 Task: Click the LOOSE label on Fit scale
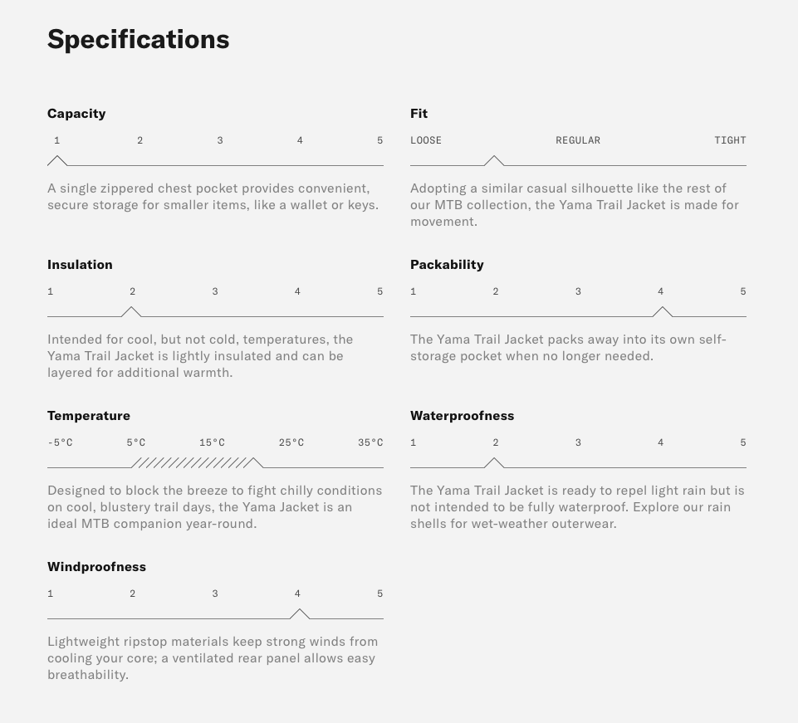(x=426, y=140)
